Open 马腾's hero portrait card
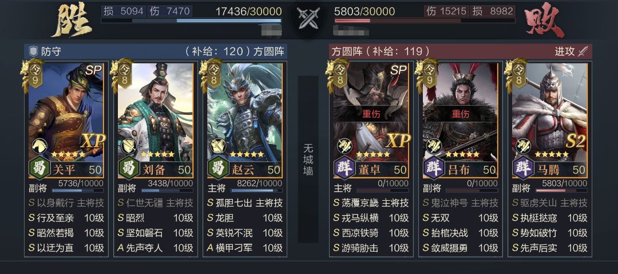Image resolution: width=618 pixels, height=274 pixels. [549, 120]
